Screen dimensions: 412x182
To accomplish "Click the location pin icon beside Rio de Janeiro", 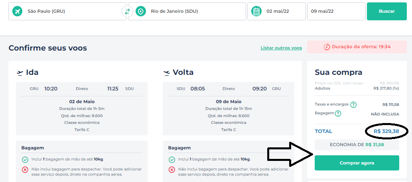I will (x=141, y=11).
